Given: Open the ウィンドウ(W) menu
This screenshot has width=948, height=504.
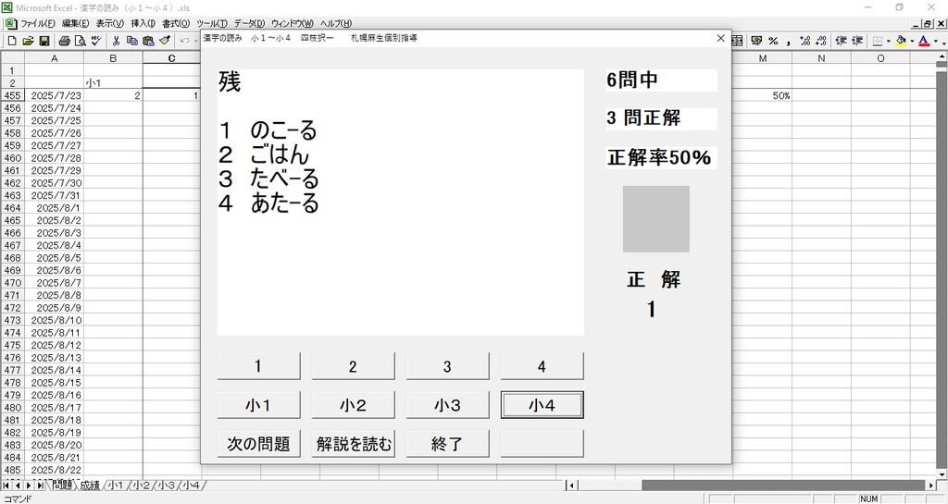Looking at the screenshot, I should click(292, 23).
